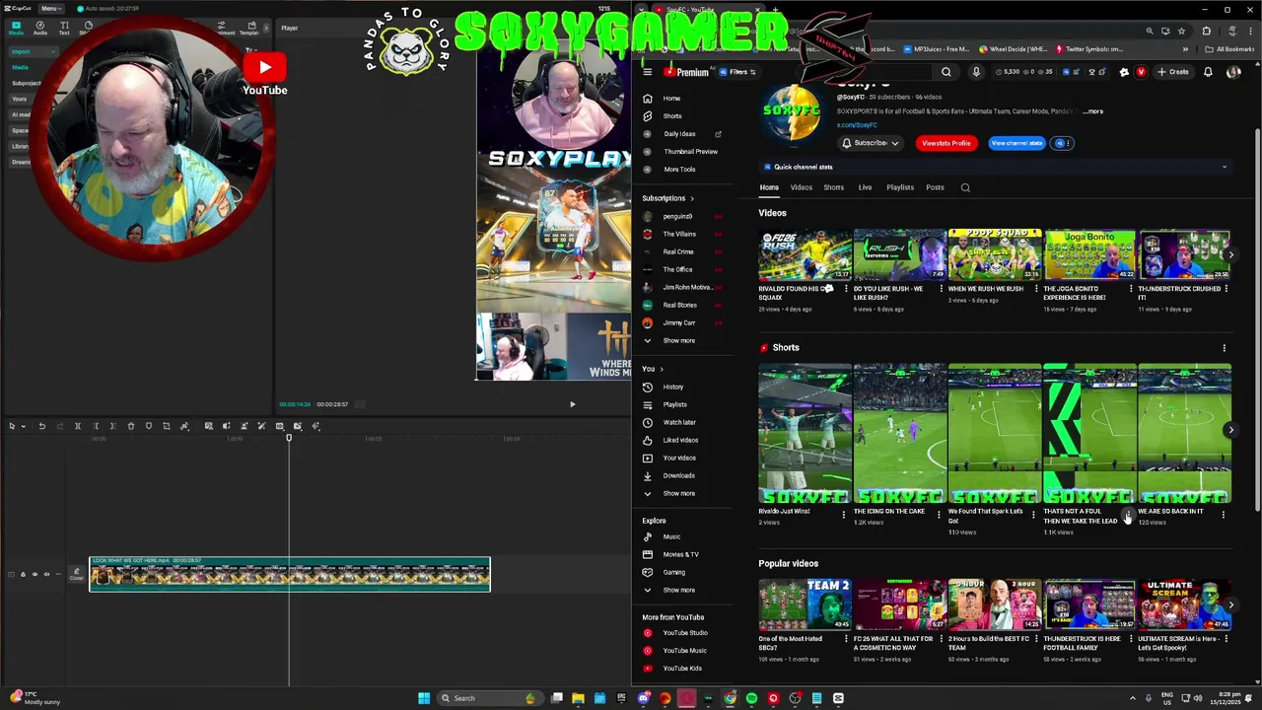Open the select-tool mode dropdown arrow in CapCut
The width and height of the screenshot is (1262, 710).
pos(24,426)
